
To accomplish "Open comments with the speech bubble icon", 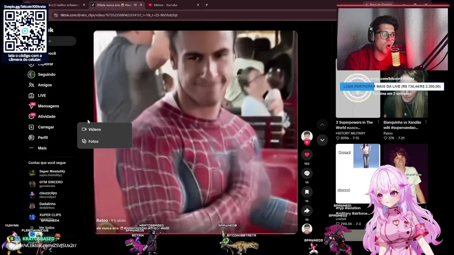I will click(307, 173).
